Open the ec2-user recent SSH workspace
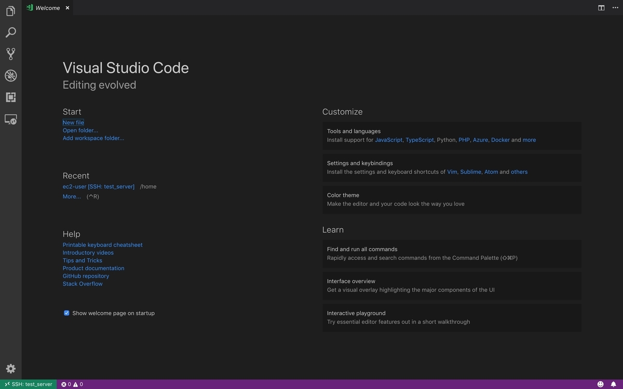 (98, 186)
